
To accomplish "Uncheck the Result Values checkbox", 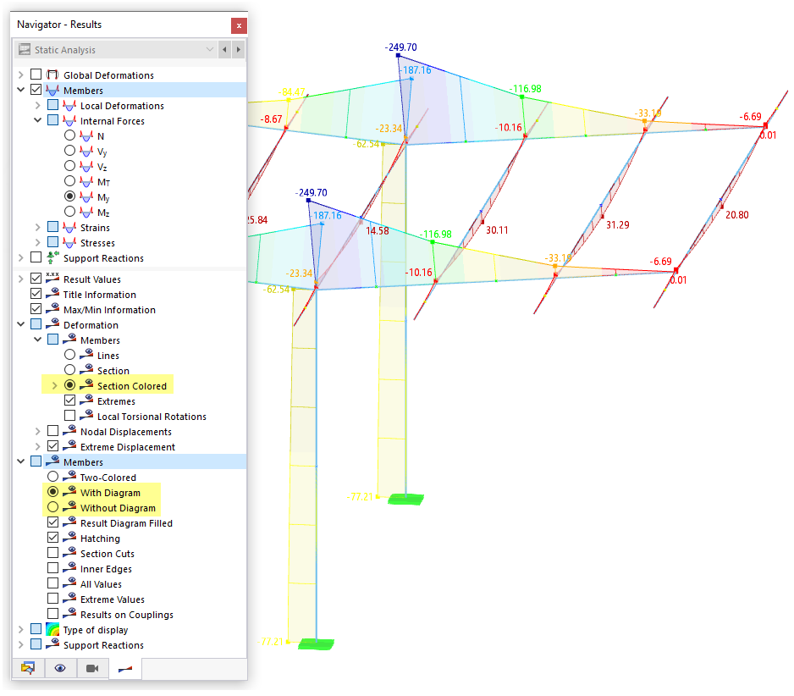I will pos(36,278).
